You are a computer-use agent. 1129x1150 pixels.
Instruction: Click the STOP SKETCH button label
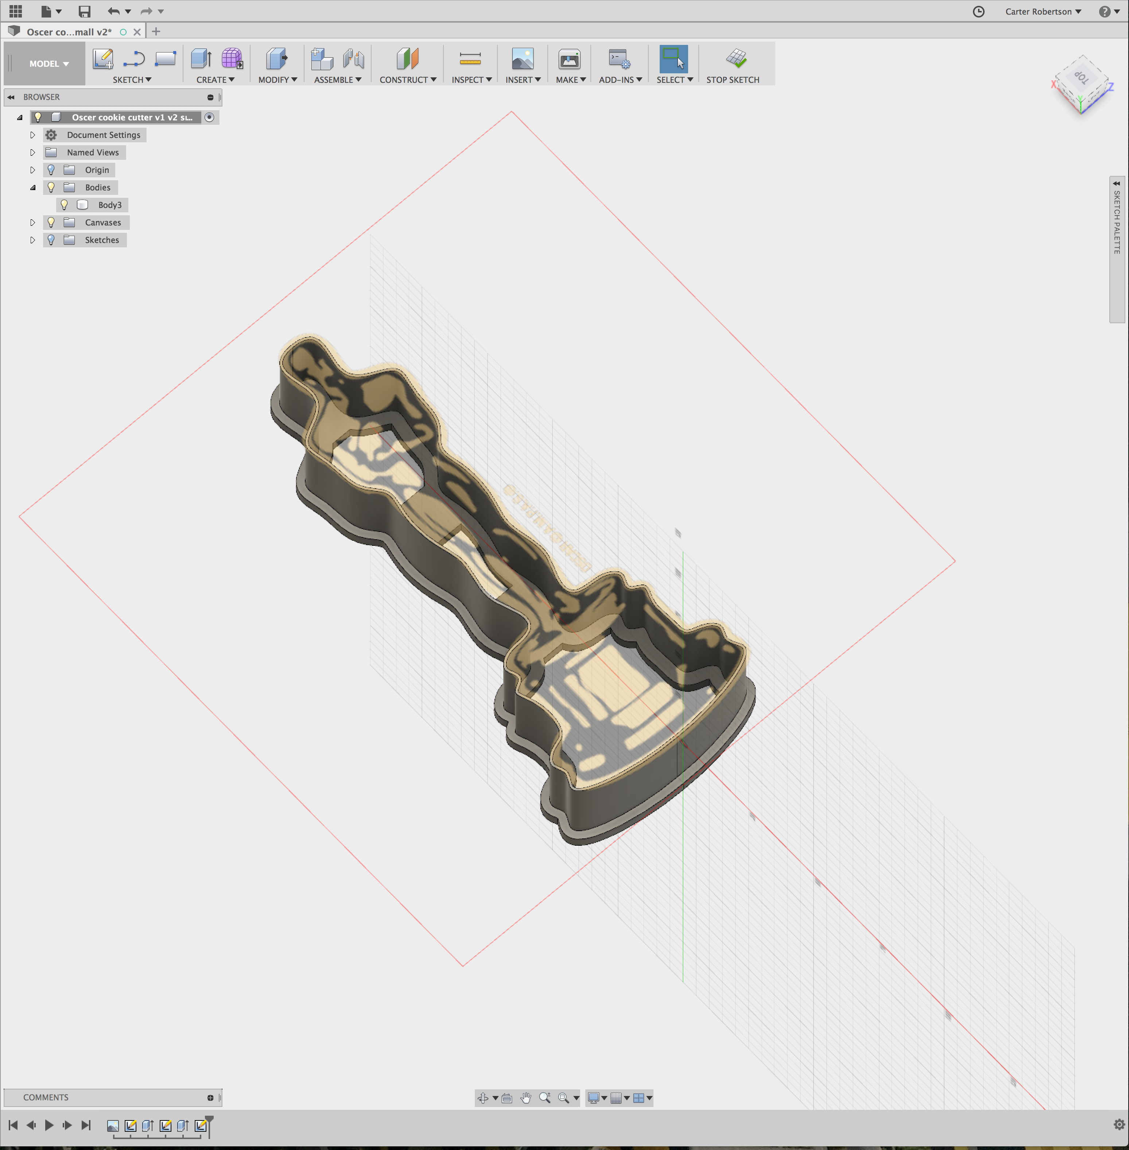[x=732, y=80]
